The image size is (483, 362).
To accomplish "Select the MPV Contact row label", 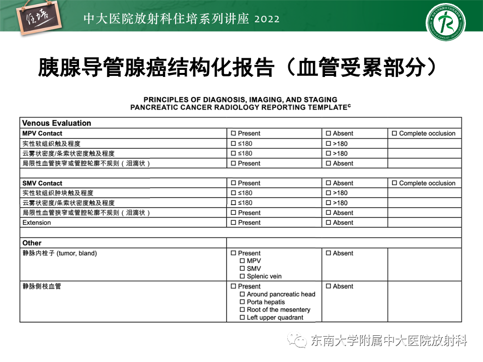I will (x=42, y=133).
